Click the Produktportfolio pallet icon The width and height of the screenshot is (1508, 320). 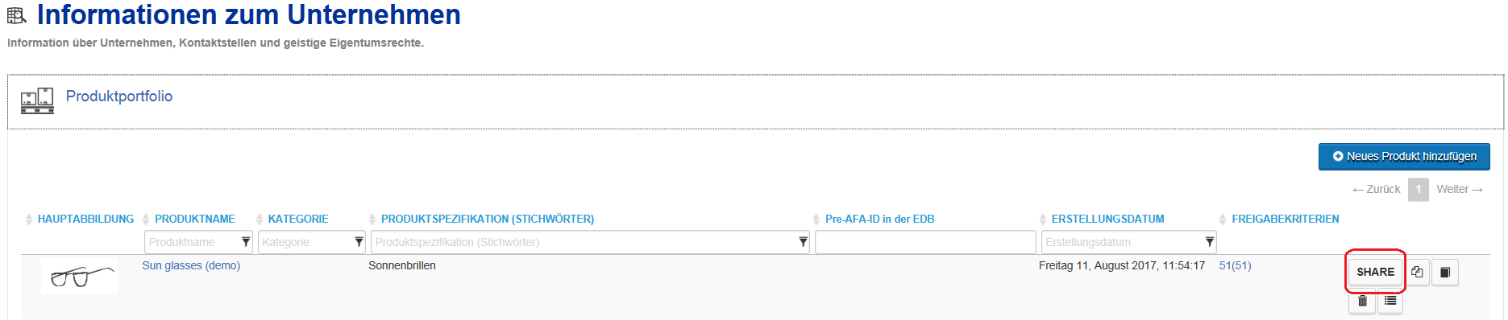point(37,101)
